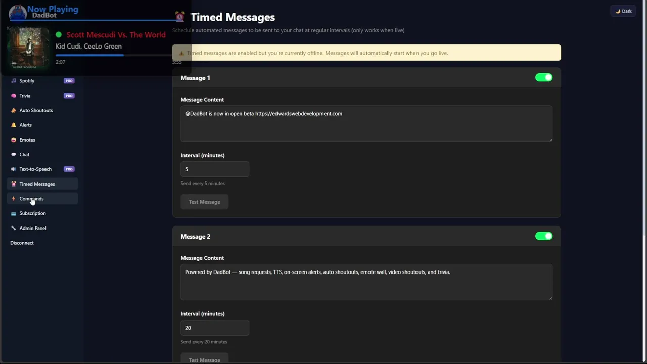Click the Message 1 interval field showing 5
The image size is (647, 364).
215,169
